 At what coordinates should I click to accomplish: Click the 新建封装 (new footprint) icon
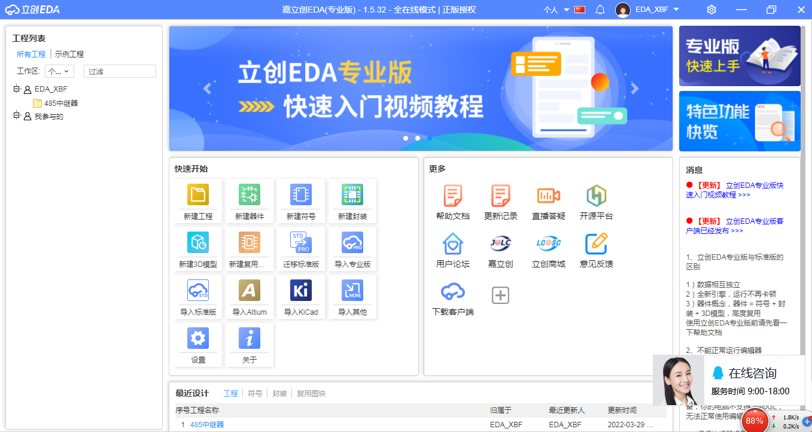352,195
